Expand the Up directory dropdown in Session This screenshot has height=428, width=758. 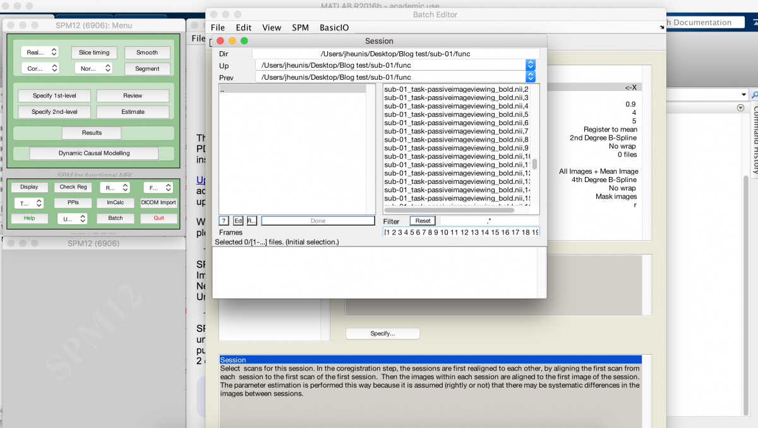pos(531,65)
